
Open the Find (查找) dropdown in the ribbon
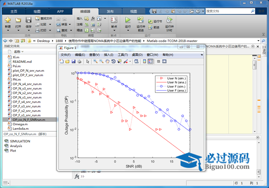(71, 30)
